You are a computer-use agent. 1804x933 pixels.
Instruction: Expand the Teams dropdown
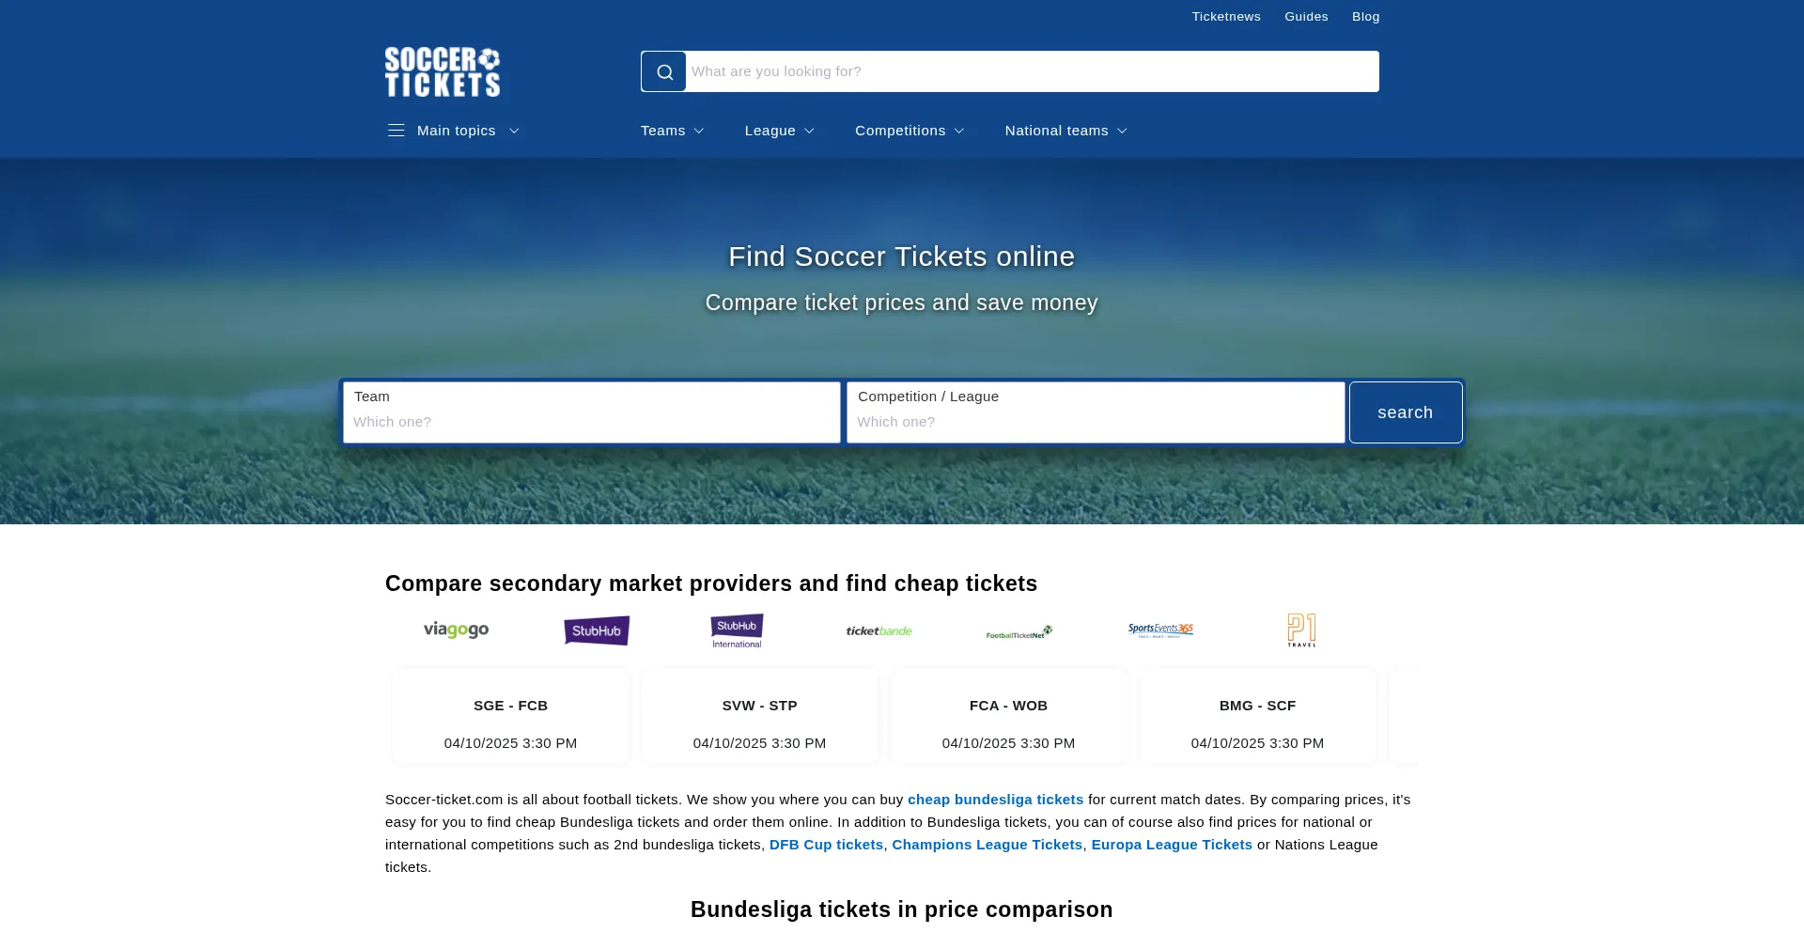click(x=673, y=131)
